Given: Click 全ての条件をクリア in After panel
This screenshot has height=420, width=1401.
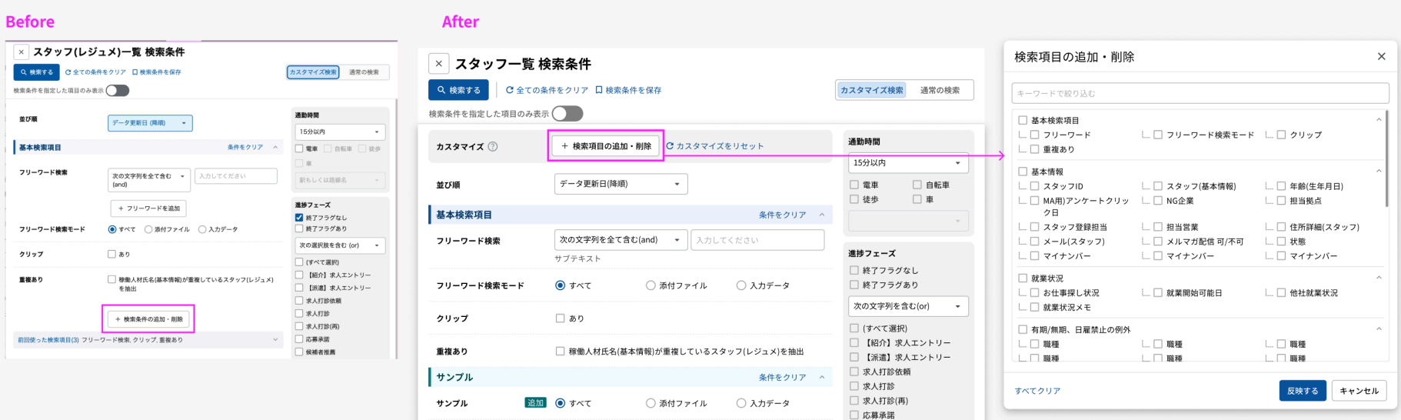Looking at the screenshot, I should [547, 90].
